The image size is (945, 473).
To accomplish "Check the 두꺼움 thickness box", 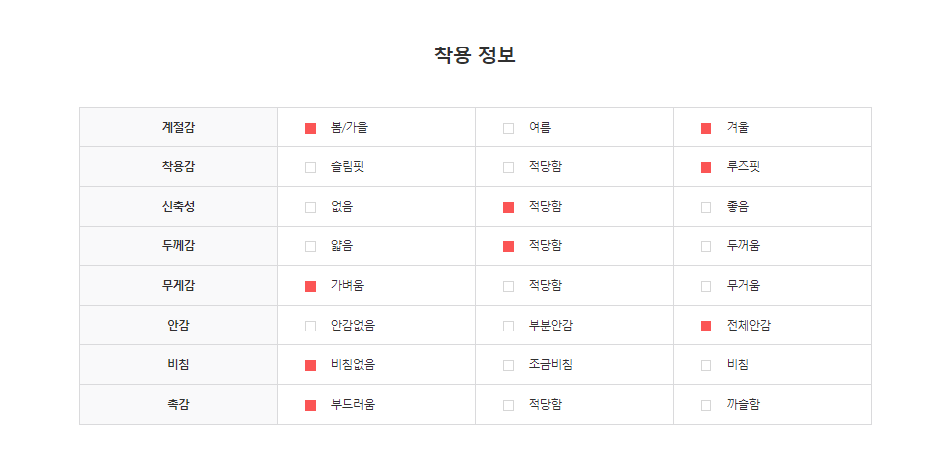I will coord(706,246).
